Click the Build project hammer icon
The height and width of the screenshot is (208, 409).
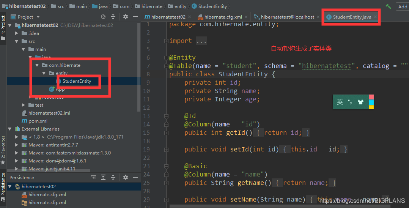[x=388, y=6]
